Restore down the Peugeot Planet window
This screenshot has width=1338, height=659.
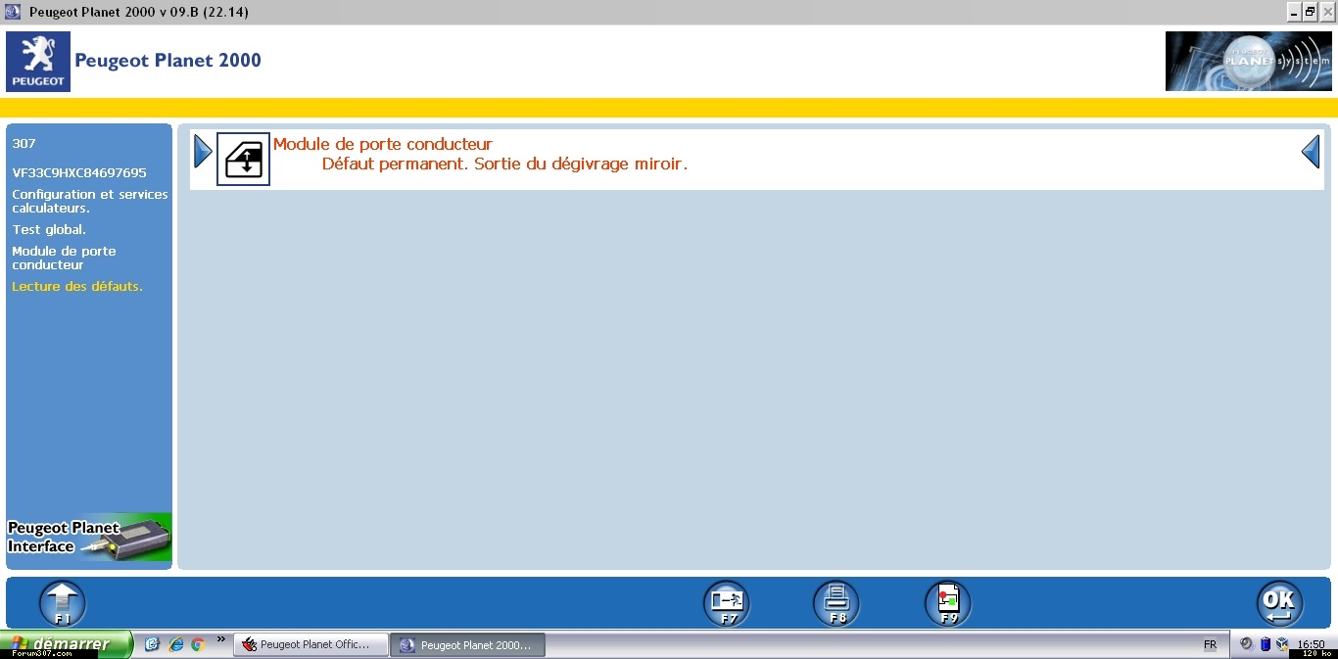(1310, 12)
